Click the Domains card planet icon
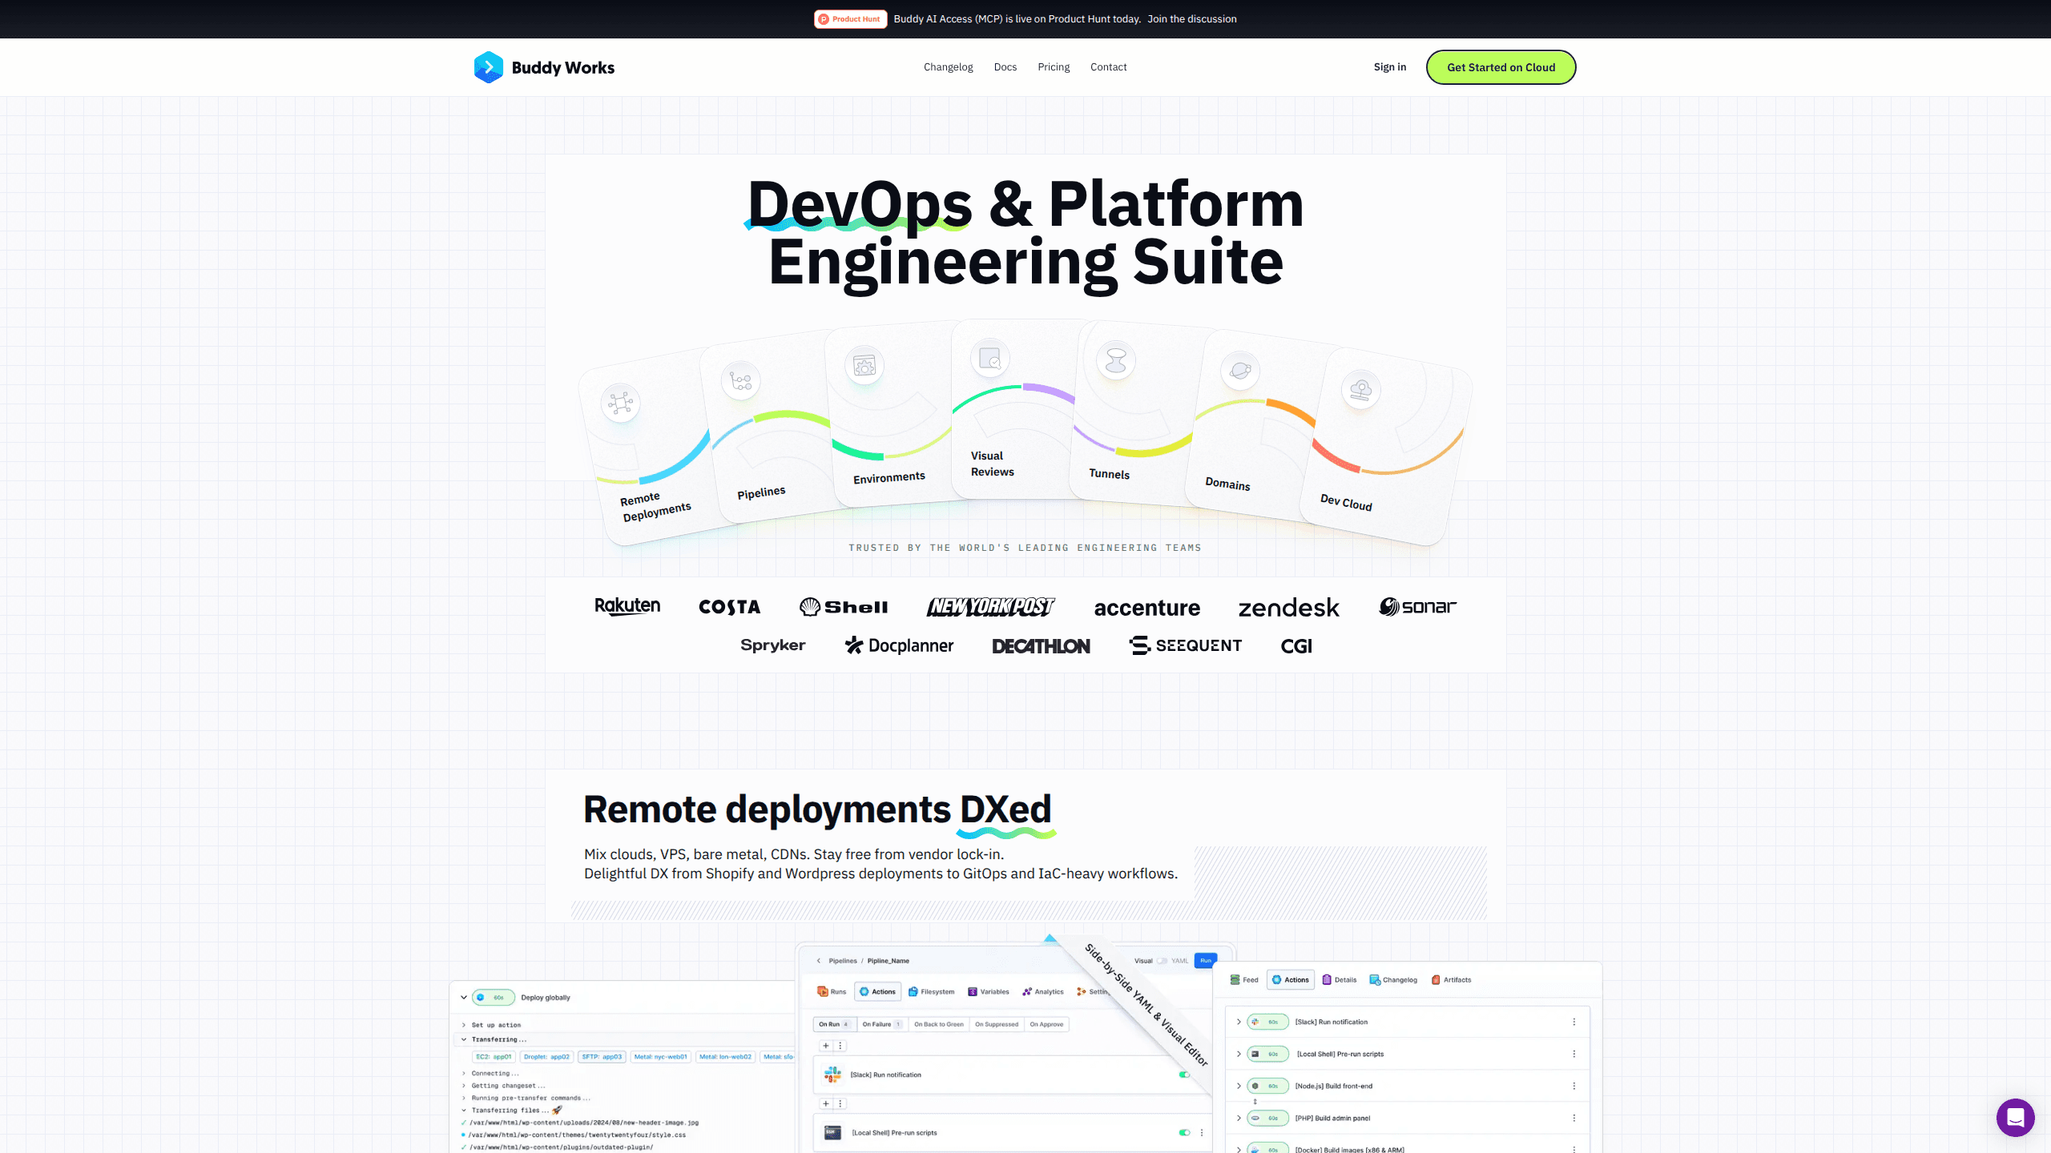This screenshot has width=2051, height=1153. 1240,371
